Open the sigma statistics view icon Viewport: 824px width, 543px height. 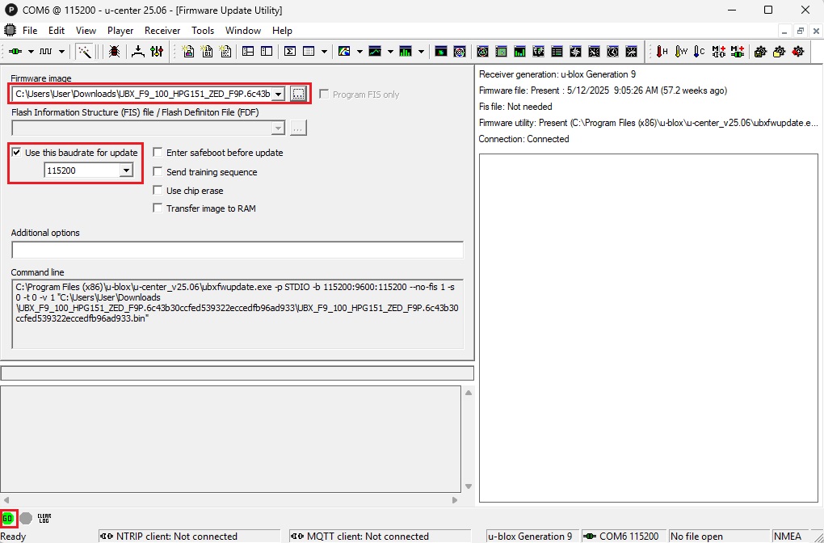pos(289,52)
